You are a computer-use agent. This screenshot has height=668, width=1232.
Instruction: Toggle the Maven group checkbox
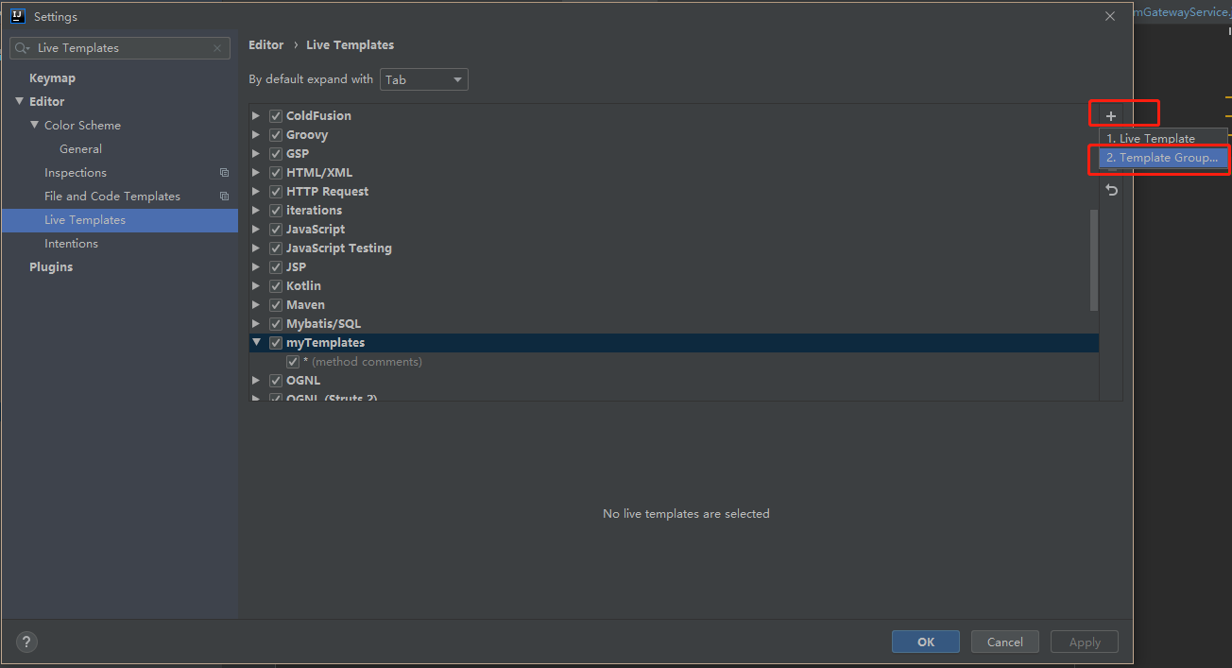276,304
